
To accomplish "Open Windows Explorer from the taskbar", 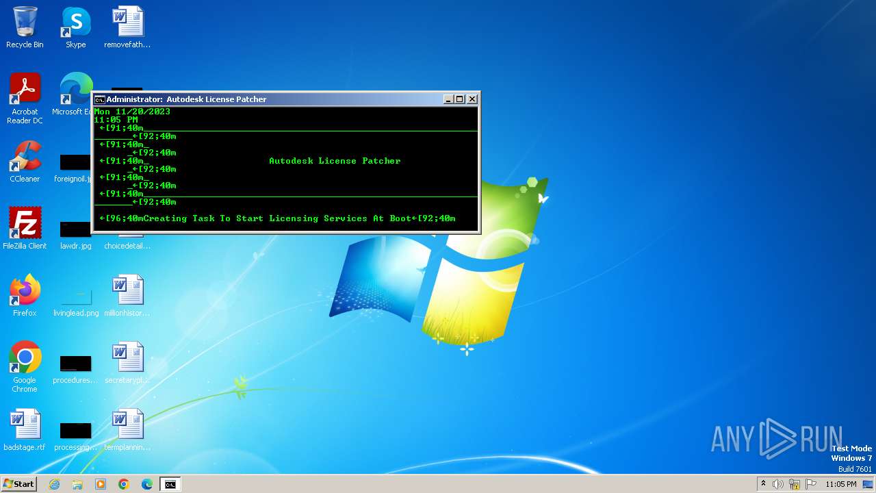I will [77, 484].
